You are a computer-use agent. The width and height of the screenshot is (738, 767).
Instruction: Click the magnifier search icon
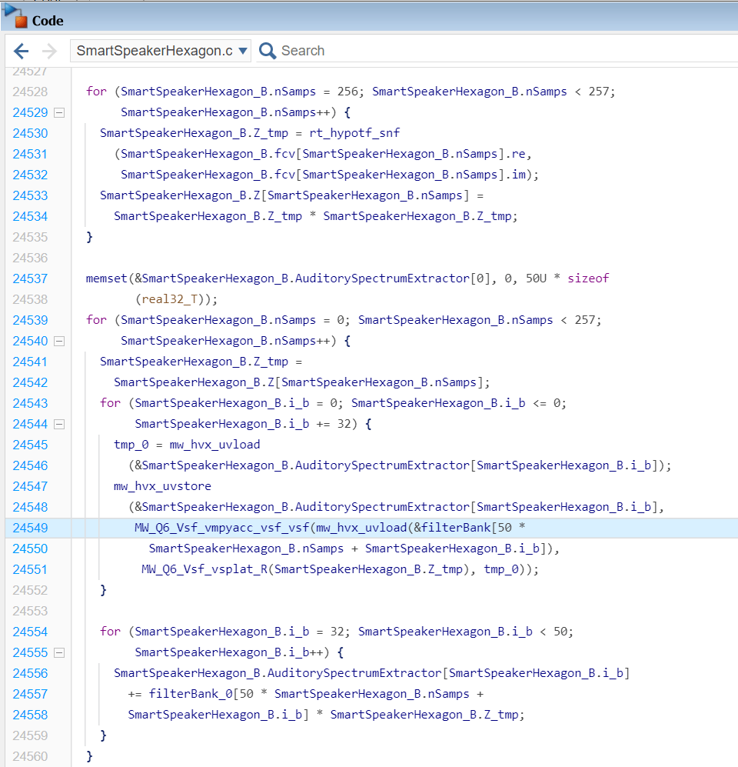[x=267, y=51]
